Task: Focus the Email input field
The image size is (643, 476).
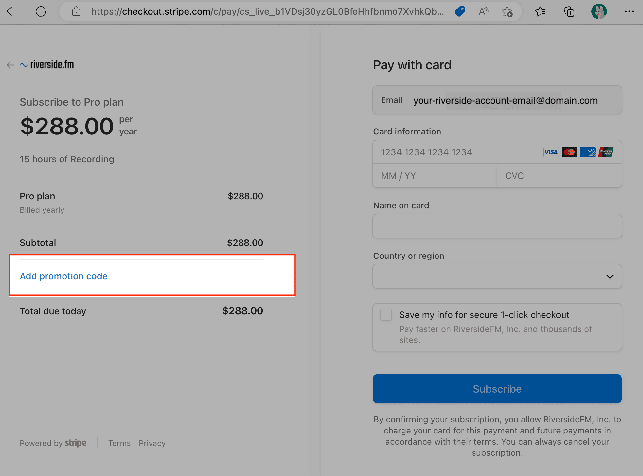Action: coord(497,100)
